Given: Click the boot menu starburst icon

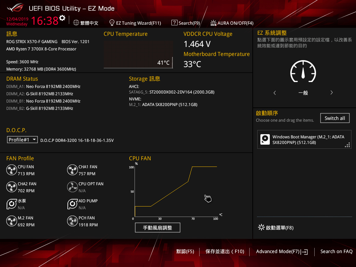Looking at the screenshot, I should [261, 227].
